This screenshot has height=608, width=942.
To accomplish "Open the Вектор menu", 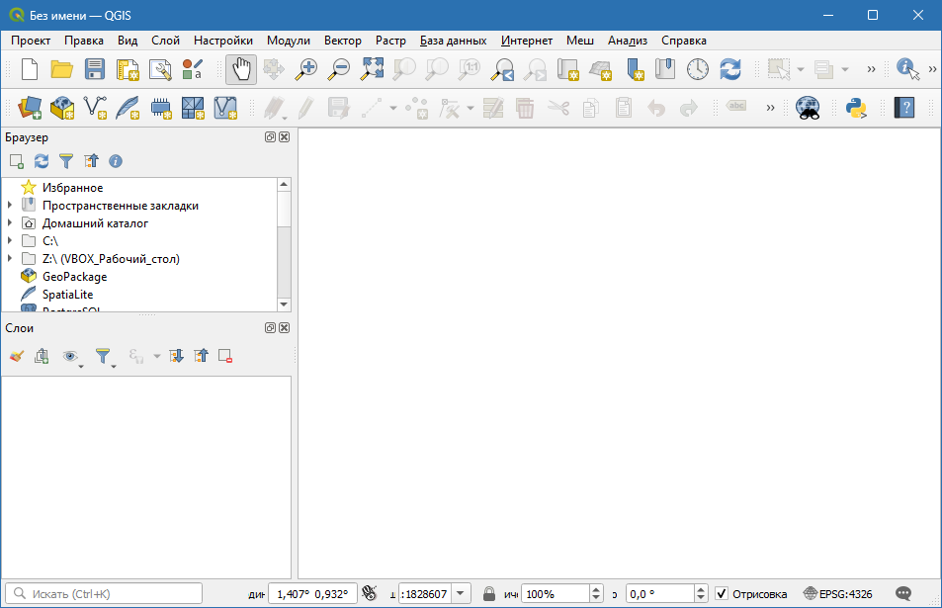I will point(342,41).
